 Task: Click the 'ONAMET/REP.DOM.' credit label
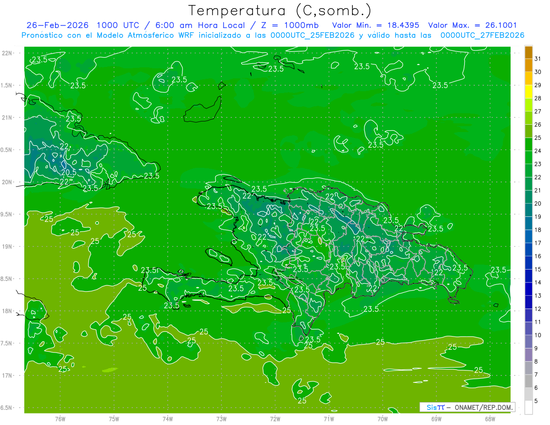click(x=484, y=407)
